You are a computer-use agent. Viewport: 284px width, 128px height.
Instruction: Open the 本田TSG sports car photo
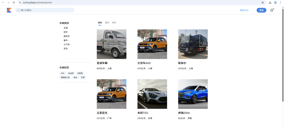click(x=152, y=94)
